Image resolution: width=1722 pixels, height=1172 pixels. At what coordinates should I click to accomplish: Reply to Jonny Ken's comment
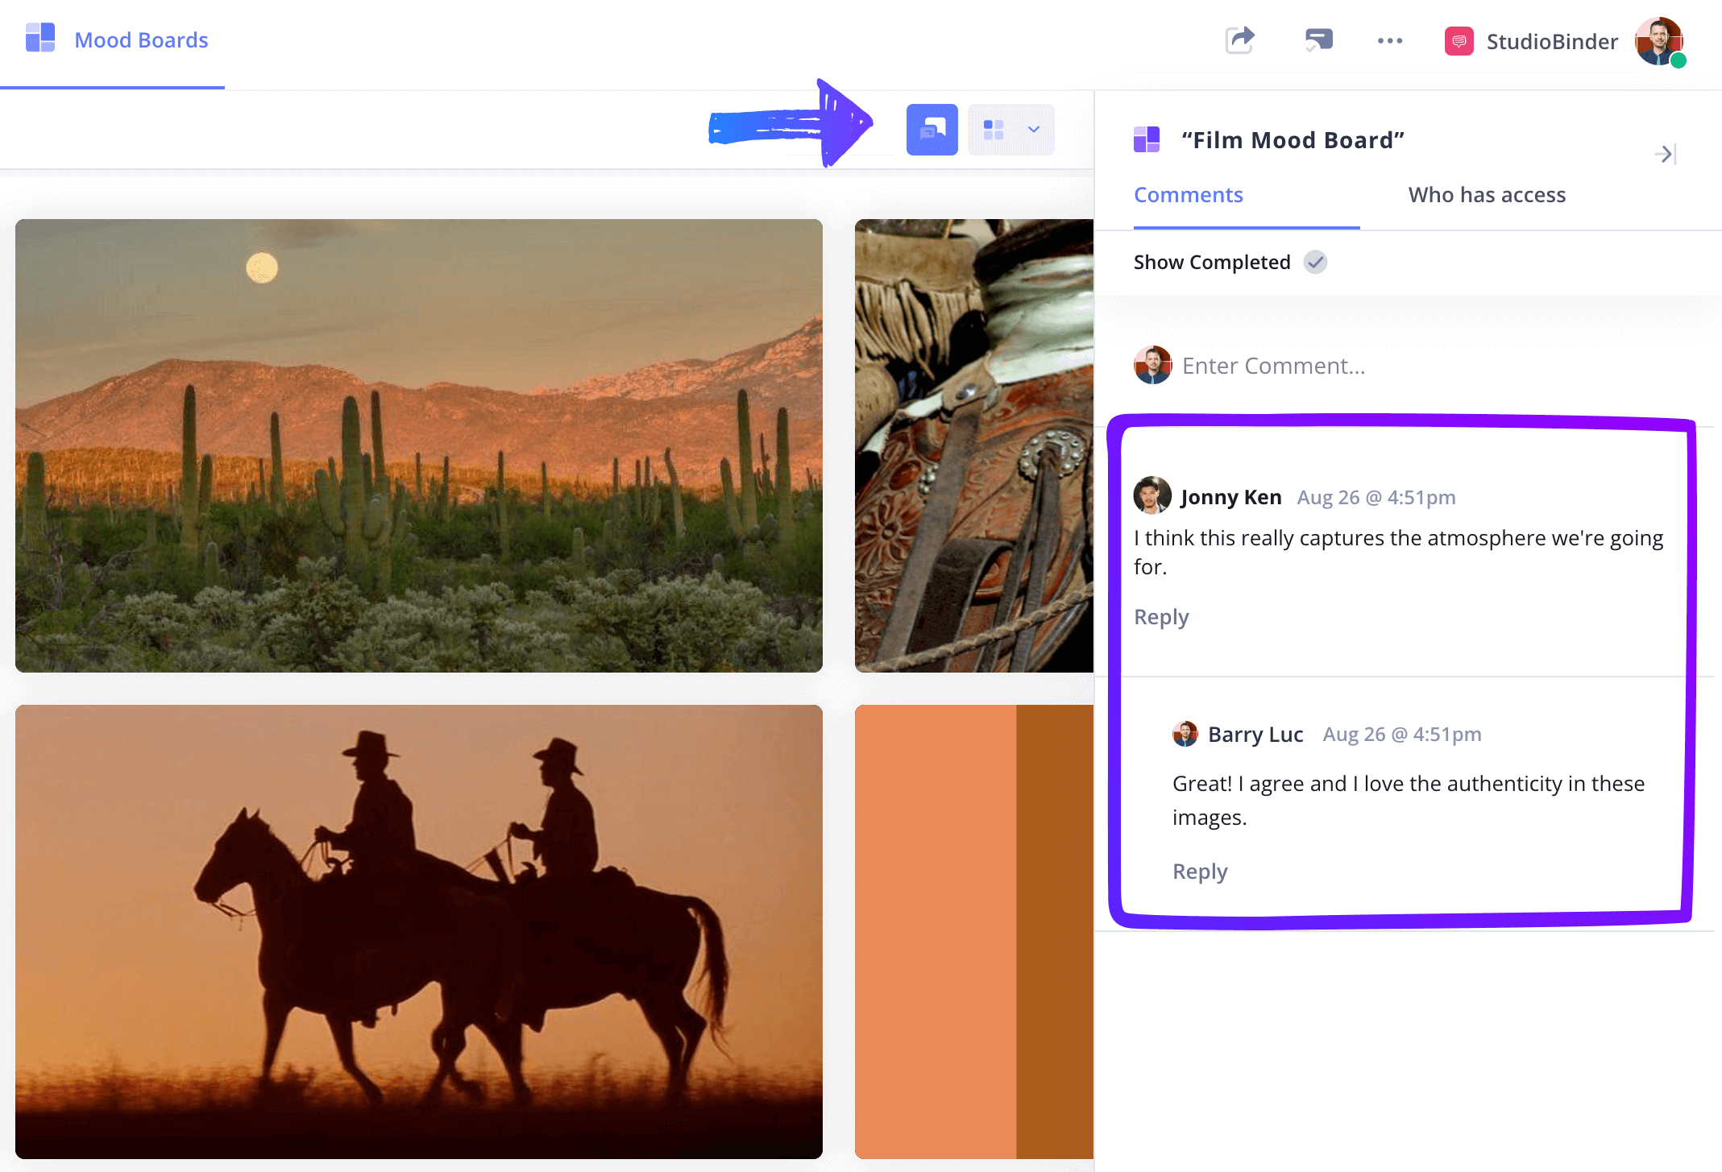(1160, 615)
